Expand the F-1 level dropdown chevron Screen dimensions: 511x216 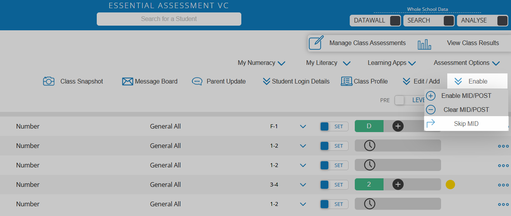point(303,127)
